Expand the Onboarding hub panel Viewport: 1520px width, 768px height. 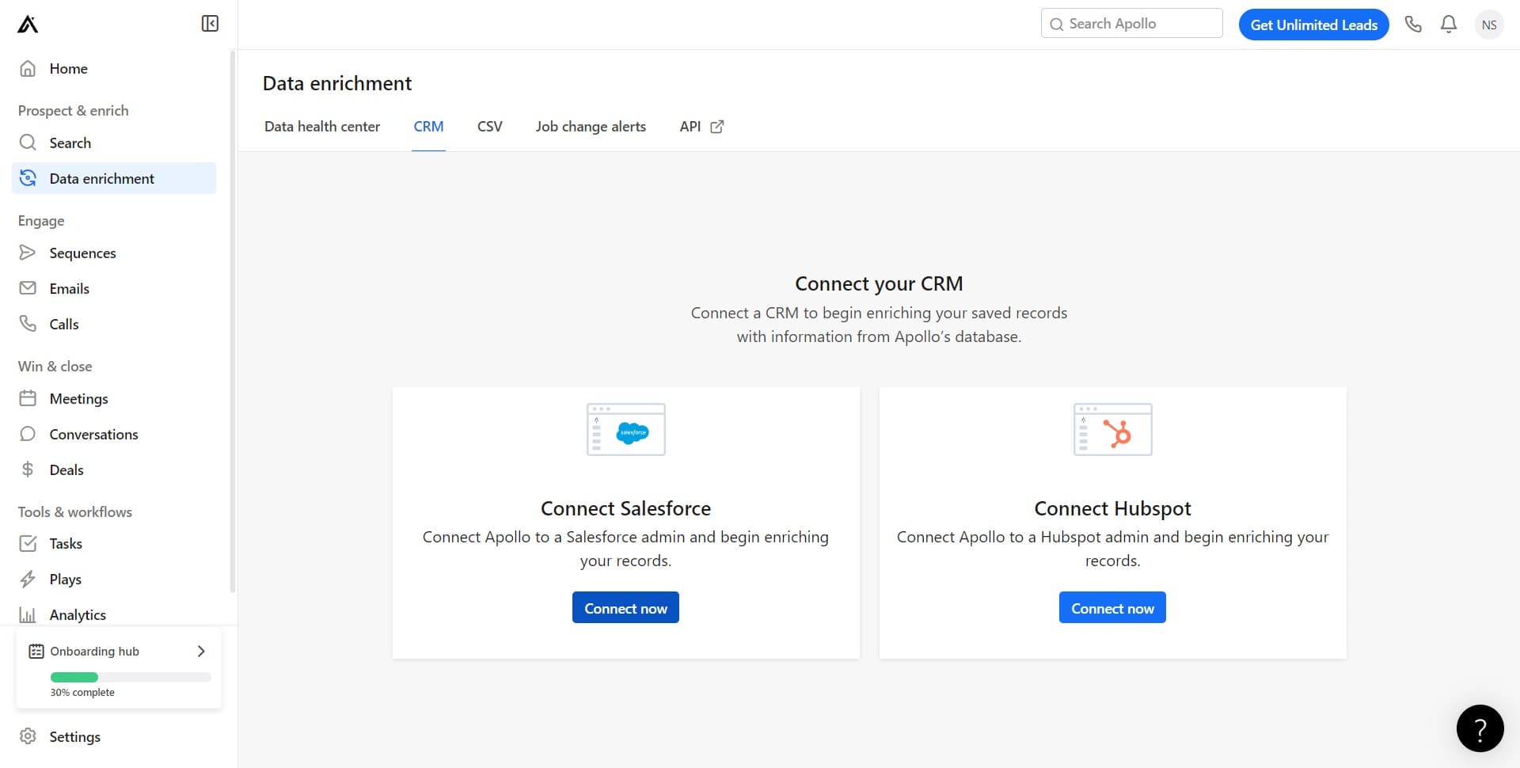(x=200, y=651)
